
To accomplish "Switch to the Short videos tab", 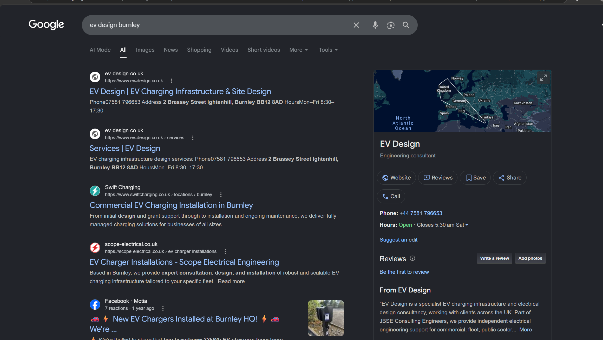I will pyautogui.click(x=264, y=50).
